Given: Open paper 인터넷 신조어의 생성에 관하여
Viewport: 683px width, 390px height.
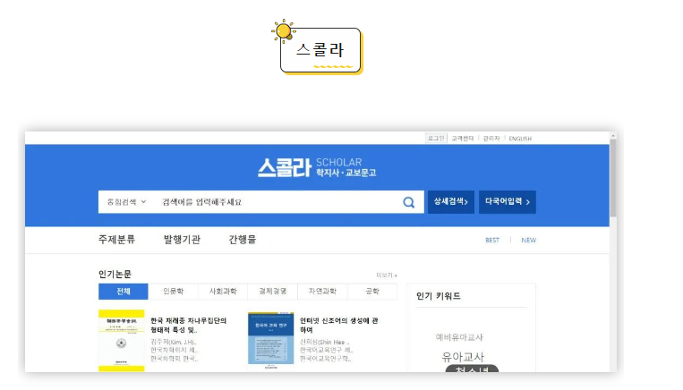Looking at the screenshot, I should (x=339, y=325).
